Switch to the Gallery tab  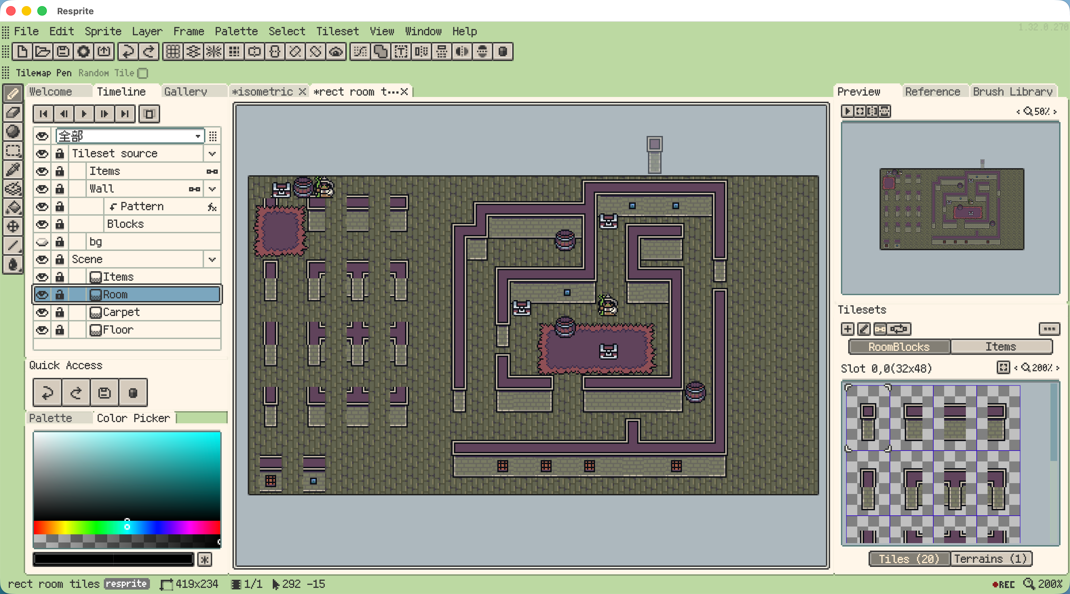[185, 92]
